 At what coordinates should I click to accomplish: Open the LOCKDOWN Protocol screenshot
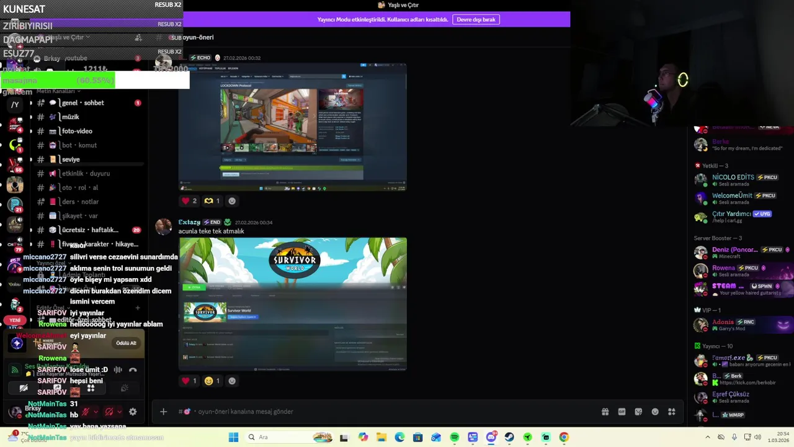point(293,127)
